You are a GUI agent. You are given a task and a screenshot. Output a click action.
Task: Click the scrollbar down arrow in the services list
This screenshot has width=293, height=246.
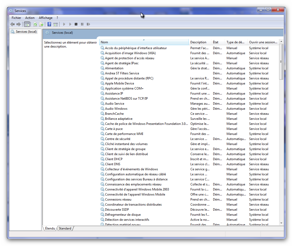click(281, 223)
